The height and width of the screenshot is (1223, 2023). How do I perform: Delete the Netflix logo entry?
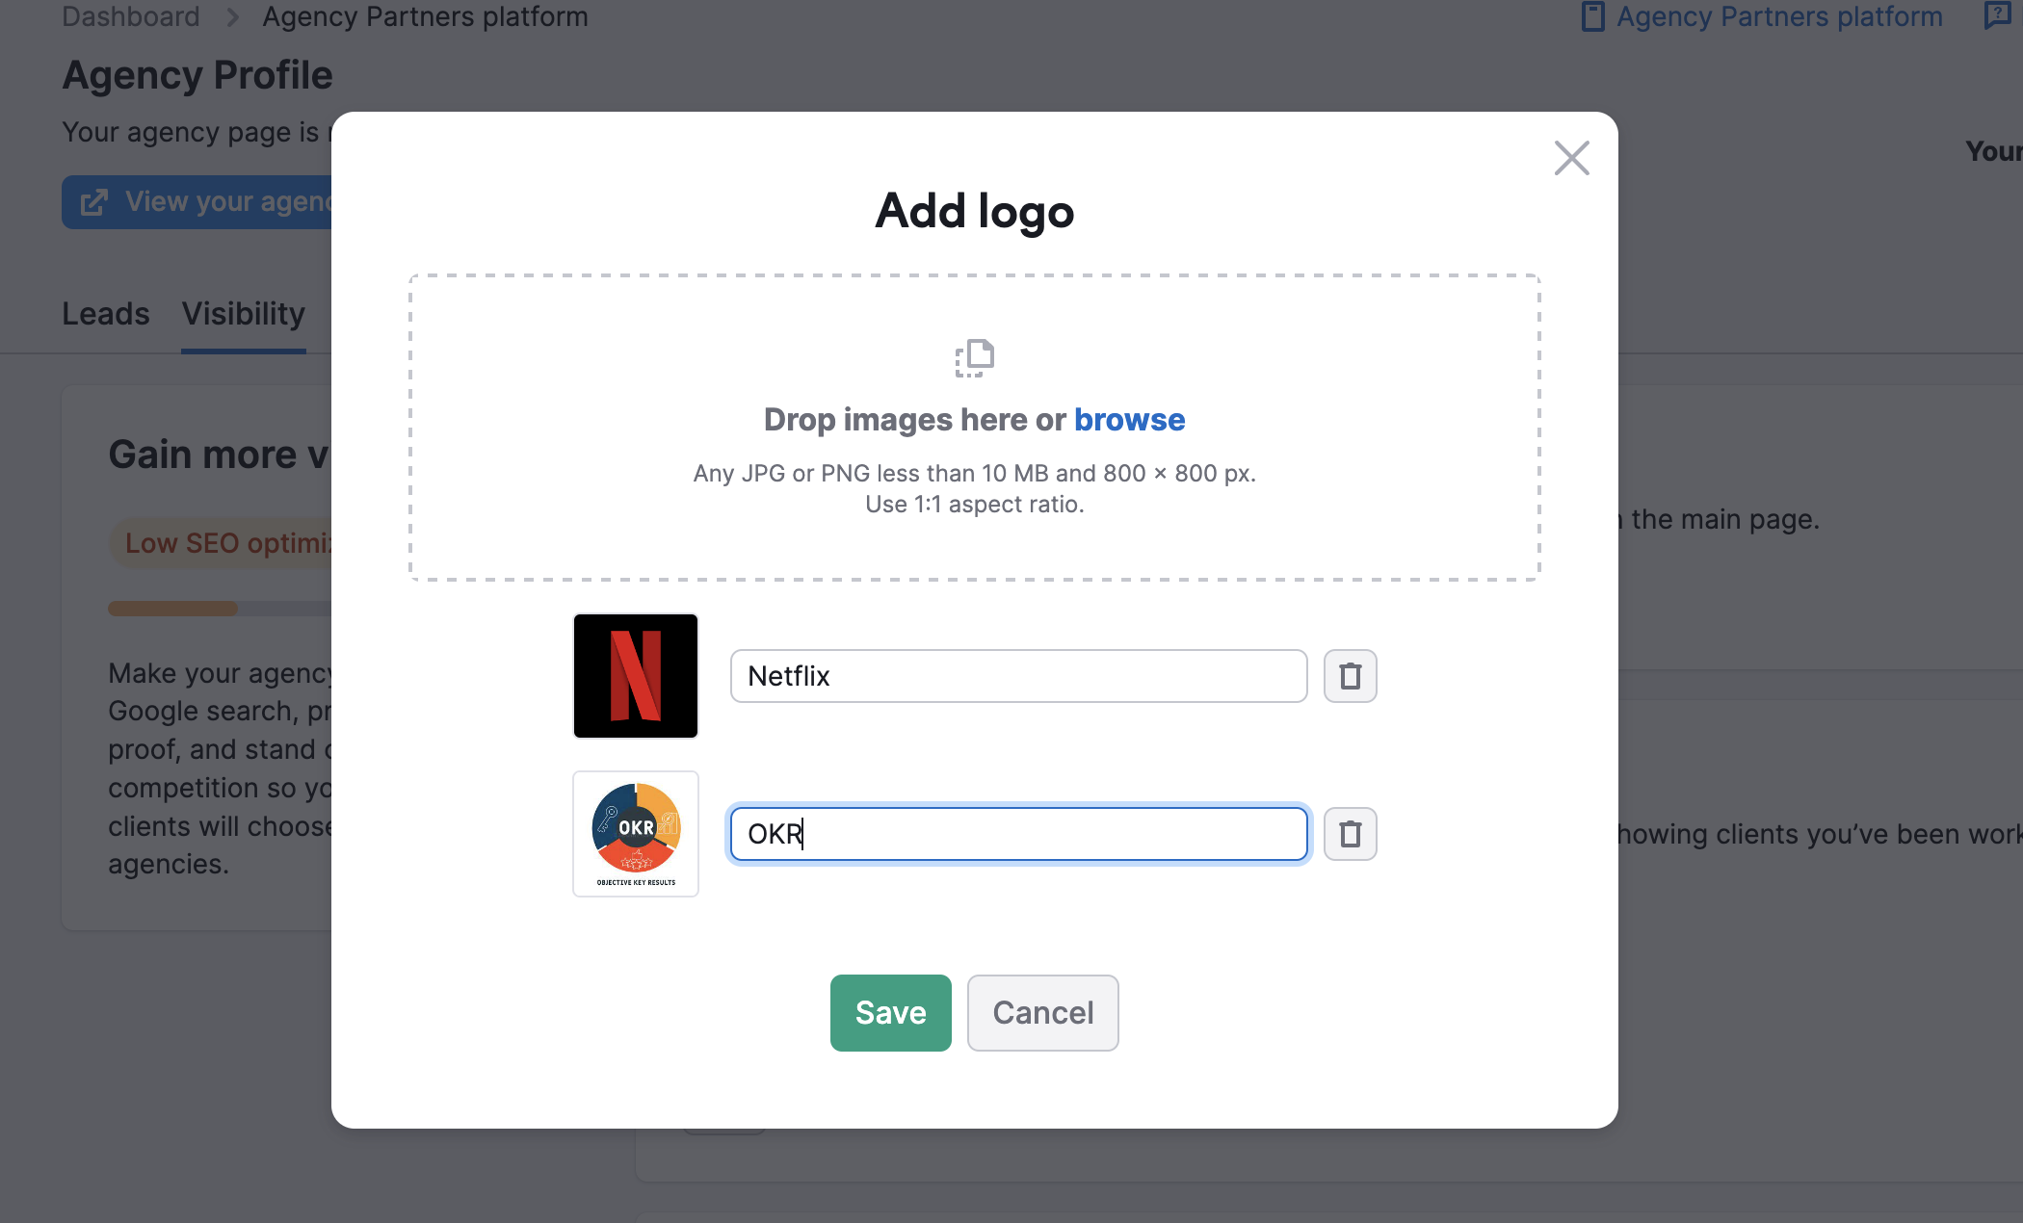pos(1350,676)
